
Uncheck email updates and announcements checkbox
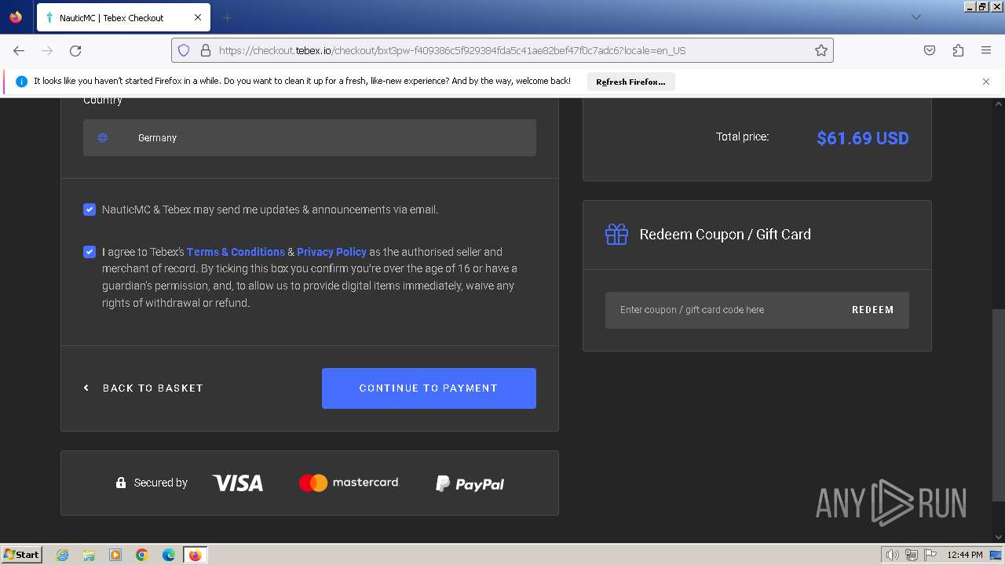(90, 210)
